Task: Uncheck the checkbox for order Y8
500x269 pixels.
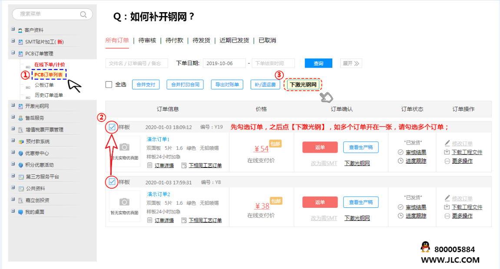Action: pos(112,182)
